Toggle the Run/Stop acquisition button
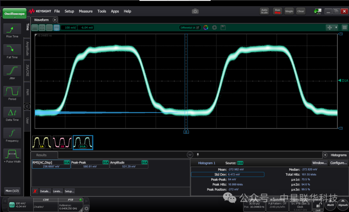Screen dimensions: 349x212 point(277,11)
